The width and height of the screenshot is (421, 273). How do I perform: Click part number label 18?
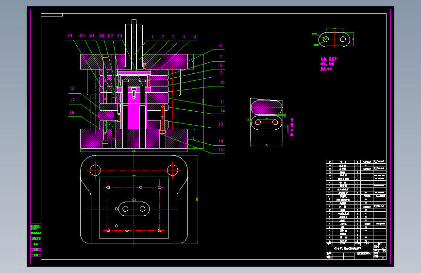tap(72, 88)
